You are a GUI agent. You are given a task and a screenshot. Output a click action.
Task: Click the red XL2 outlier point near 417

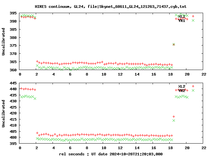click(174, 116)
